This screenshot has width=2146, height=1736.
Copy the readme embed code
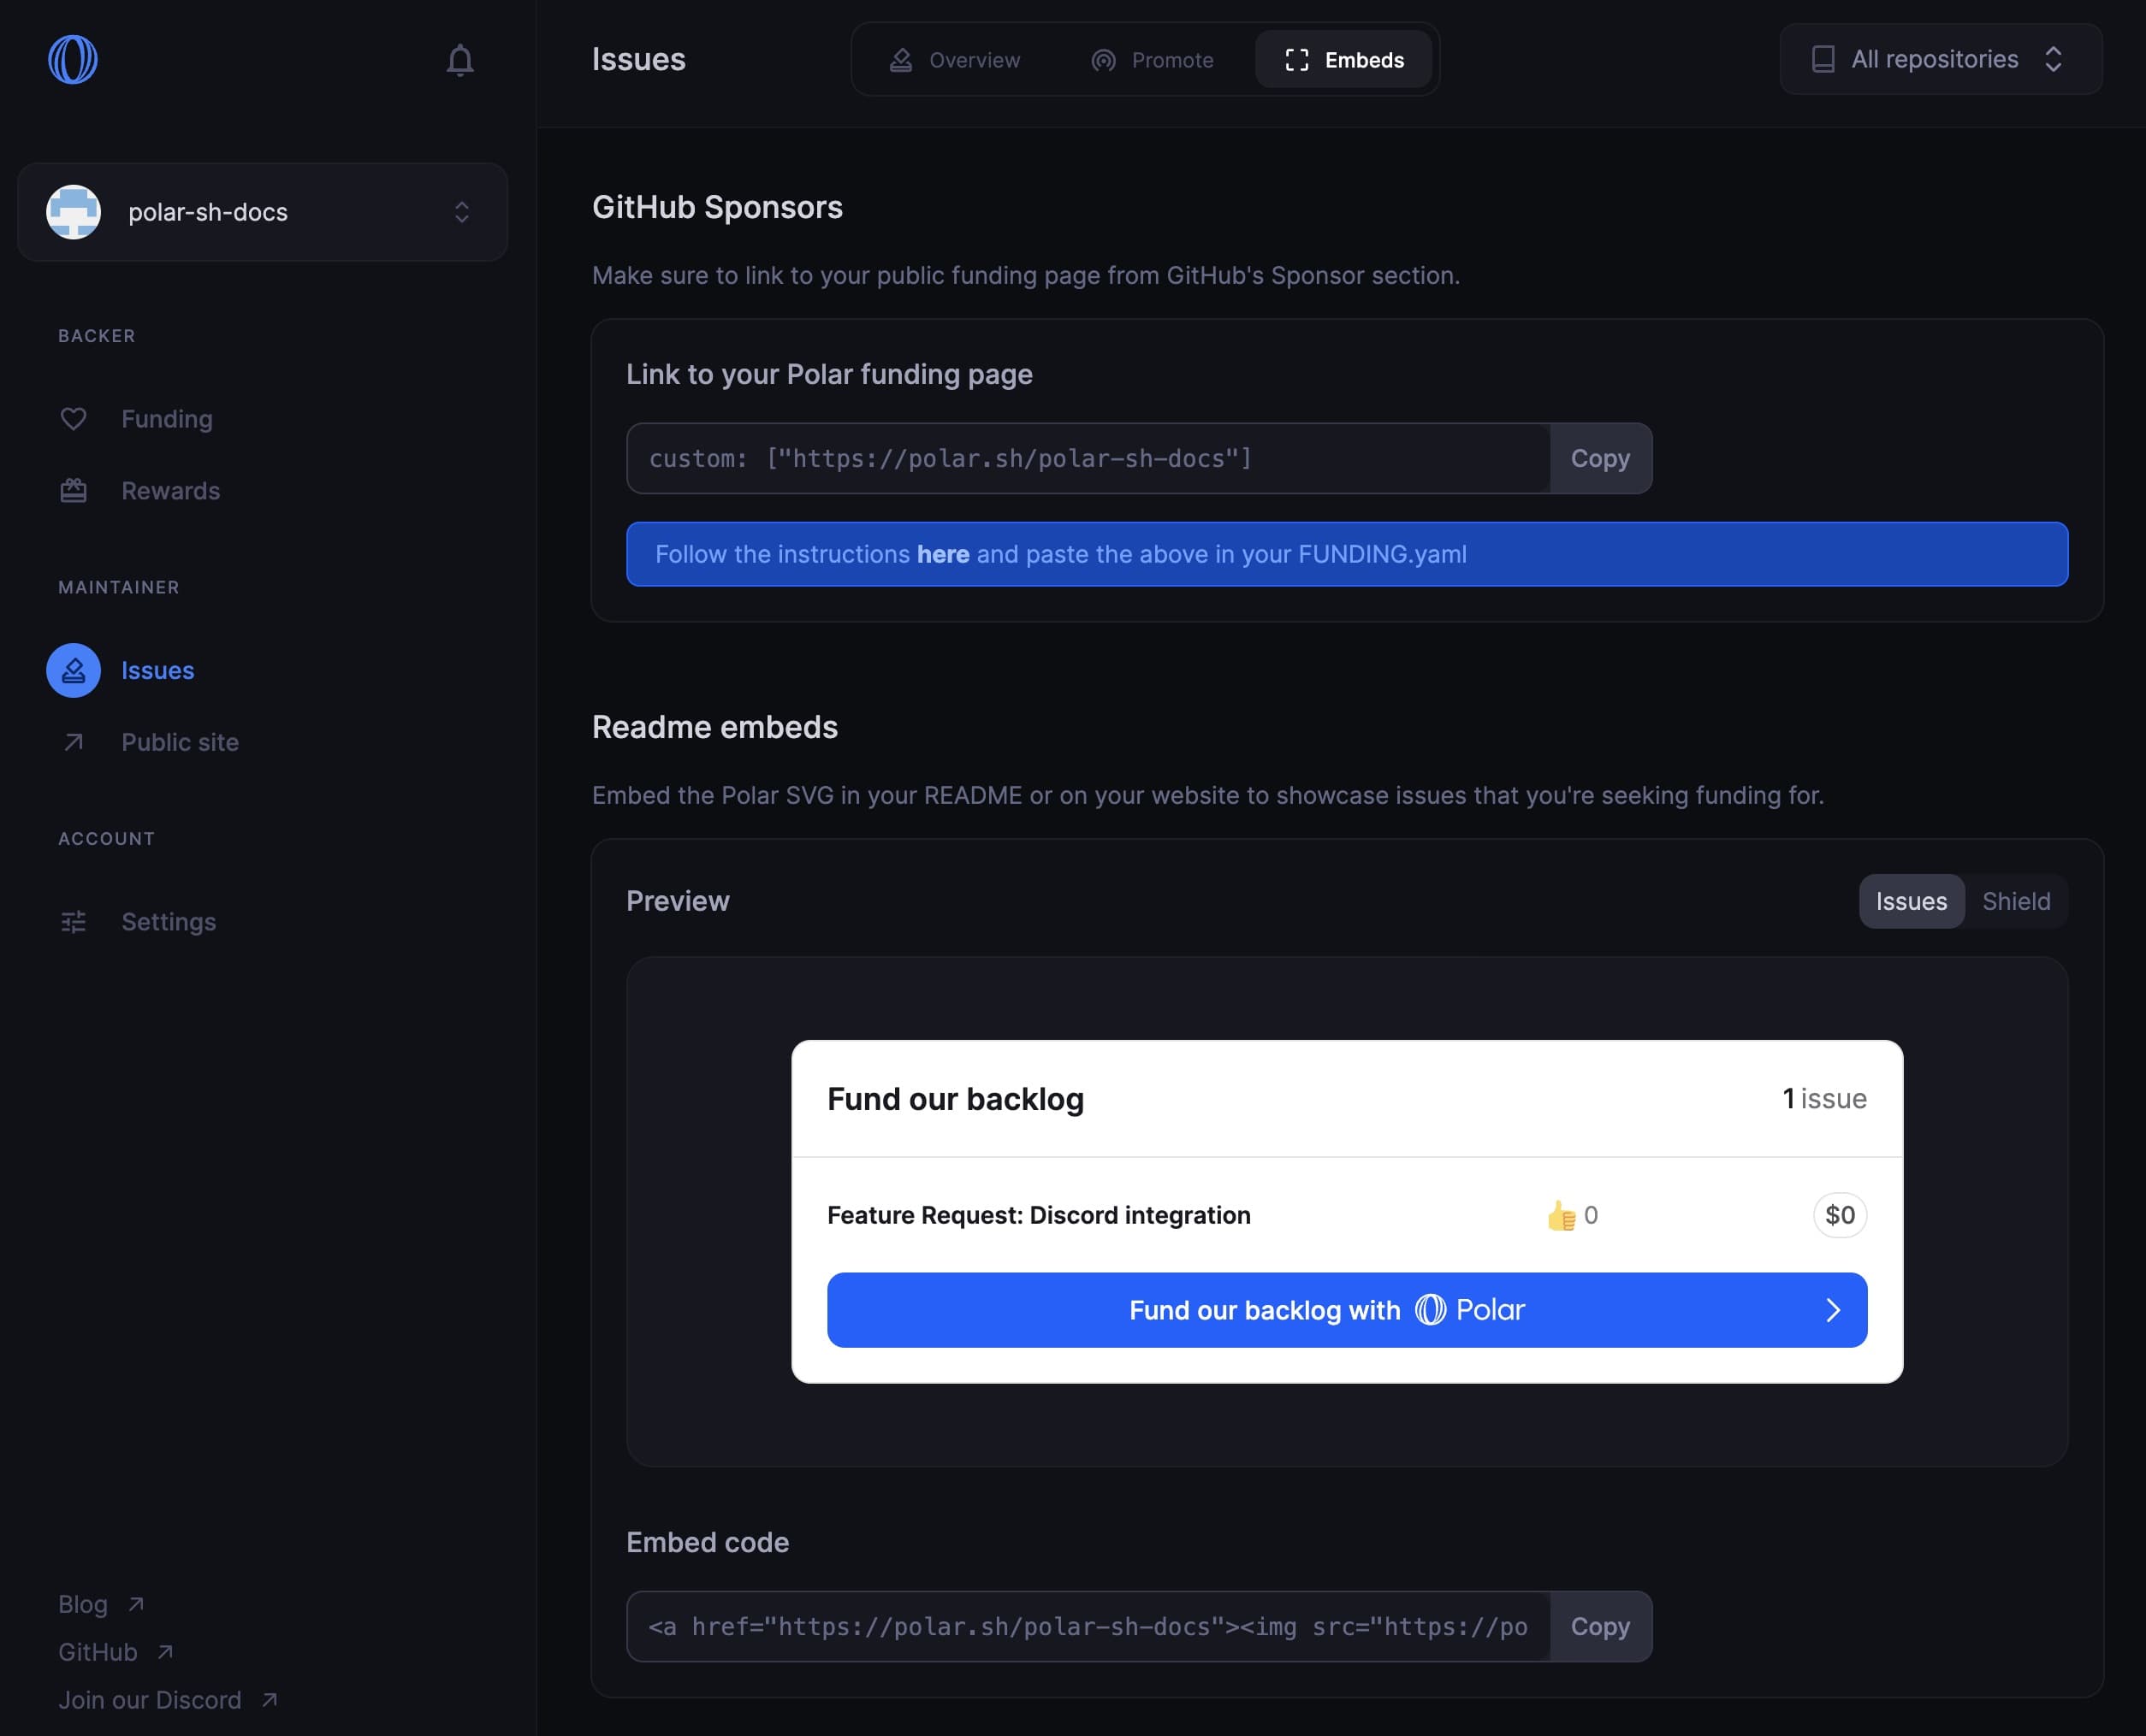[x=1598, y=1627]
